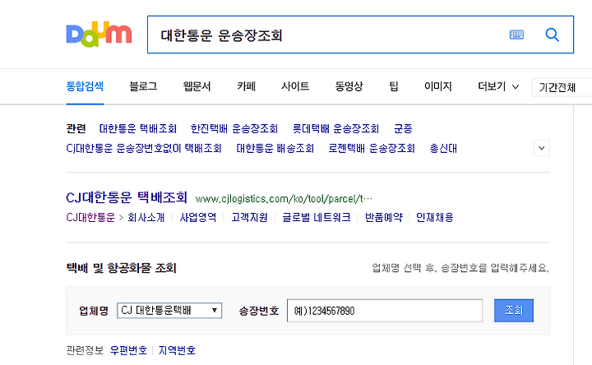Image resolution: width=592 pixels, height=365 pixels.
Task: Click related search Cj대한통운 운송장번호없이 택배조회
Action: point(144,148)
